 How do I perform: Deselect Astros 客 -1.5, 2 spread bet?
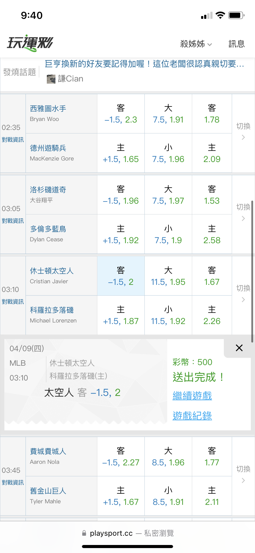(121, 276)
